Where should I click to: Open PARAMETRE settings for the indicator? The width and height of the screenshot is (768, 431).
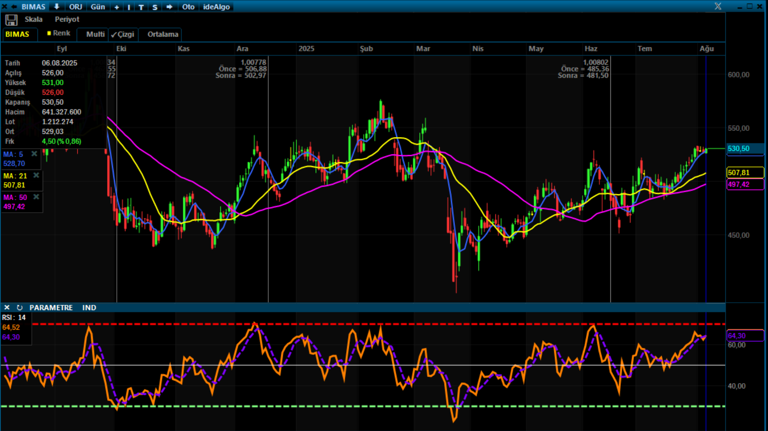51,307
